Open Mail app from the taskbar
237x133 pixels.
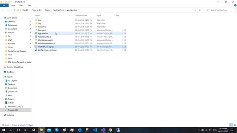tap(49, 130)
